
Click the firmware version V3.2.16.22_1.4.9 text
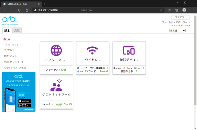tap(181, 25)
